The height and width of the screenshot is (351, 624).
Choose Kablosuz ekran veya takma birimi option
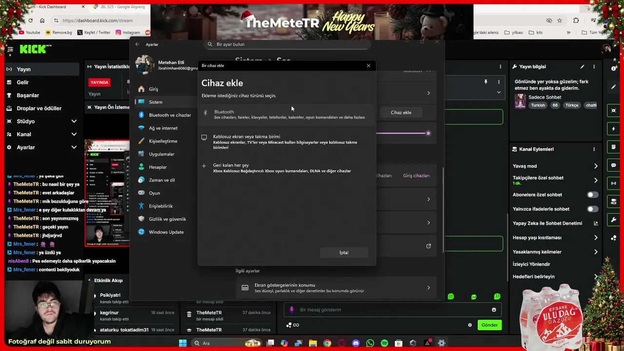[x=287, y=142]
